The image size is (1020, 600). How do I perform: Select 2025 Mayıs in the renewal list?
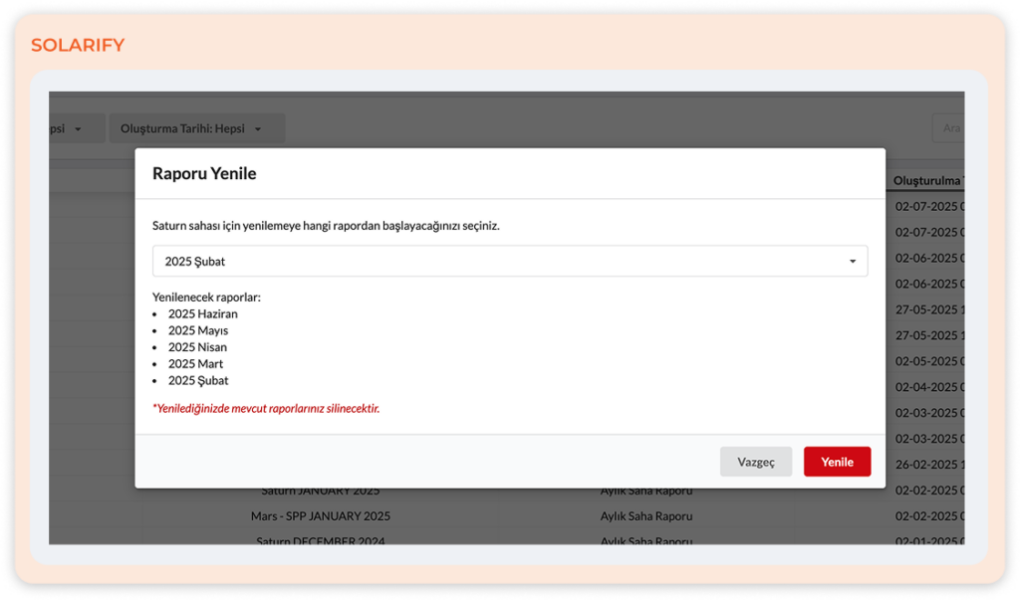(x=197, y=330)
